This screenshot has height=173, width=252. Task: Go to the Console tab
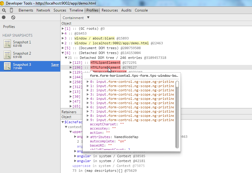click(141, 10)
